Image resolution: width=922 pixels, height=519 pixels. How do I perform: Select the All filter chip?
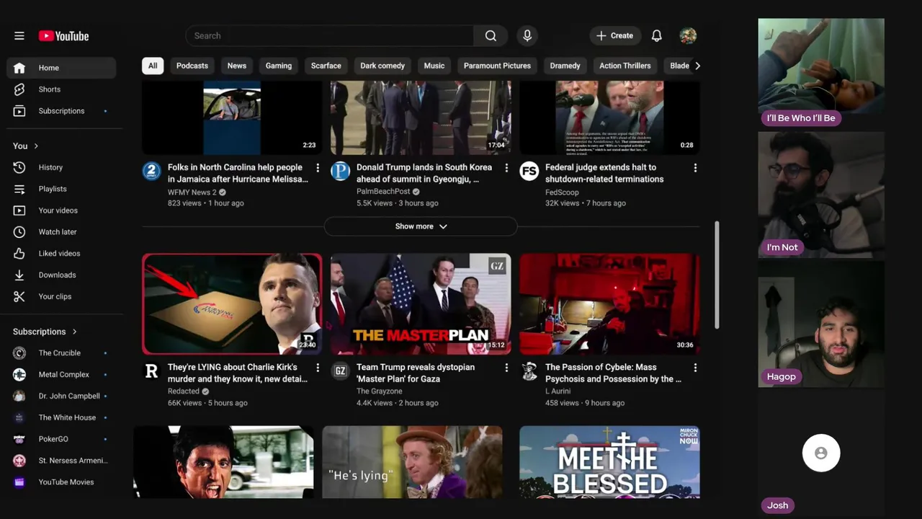(153, 66)
